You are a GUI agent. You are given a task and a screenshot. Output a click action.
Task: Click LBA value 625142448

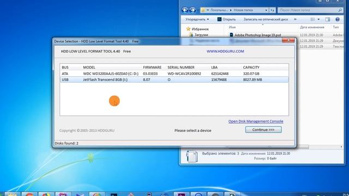tap(220, 73)
